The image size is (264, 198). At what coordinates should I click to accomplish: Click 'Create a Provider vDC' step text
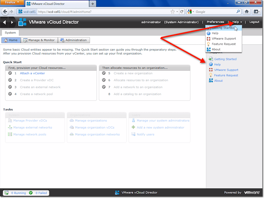37,80
